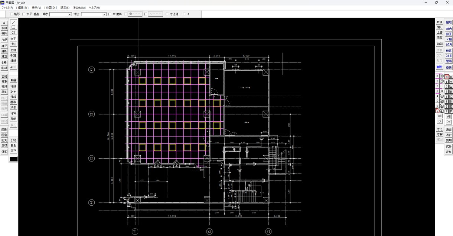Open the 作図(D) menu
Screen dimensions: 453x236
pyautogui.click(x=50, y=7)
